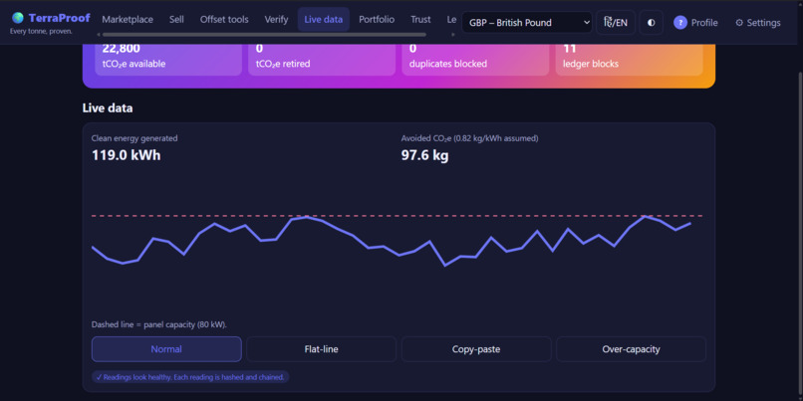Click the TerraProof globe logo icon
The image size is (803, 401).
coord(18,18)
